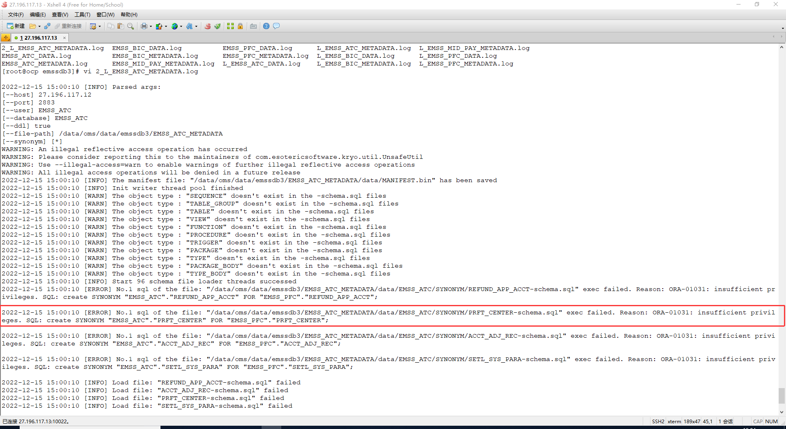Click the 189x47 terminal size indicator

pos(692,421)
